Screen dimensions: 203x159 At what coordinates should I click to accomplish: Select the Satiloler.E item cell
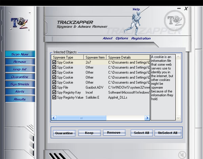(92, 97)
